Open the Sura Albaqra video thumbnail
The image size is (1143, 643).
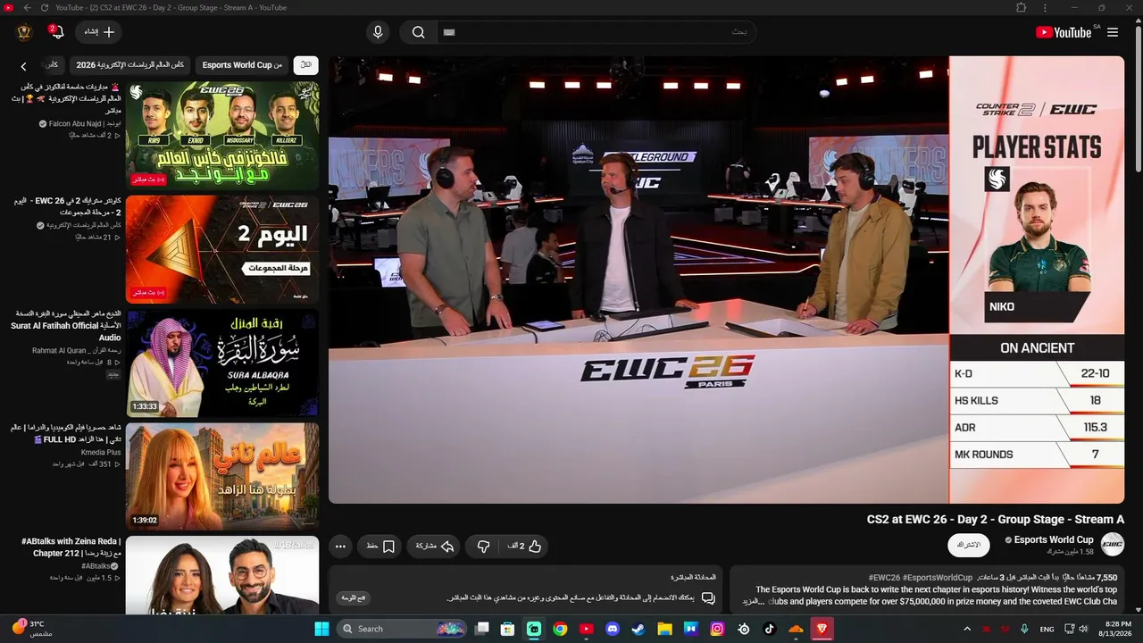pyautogui.click(x=222, y=363)
